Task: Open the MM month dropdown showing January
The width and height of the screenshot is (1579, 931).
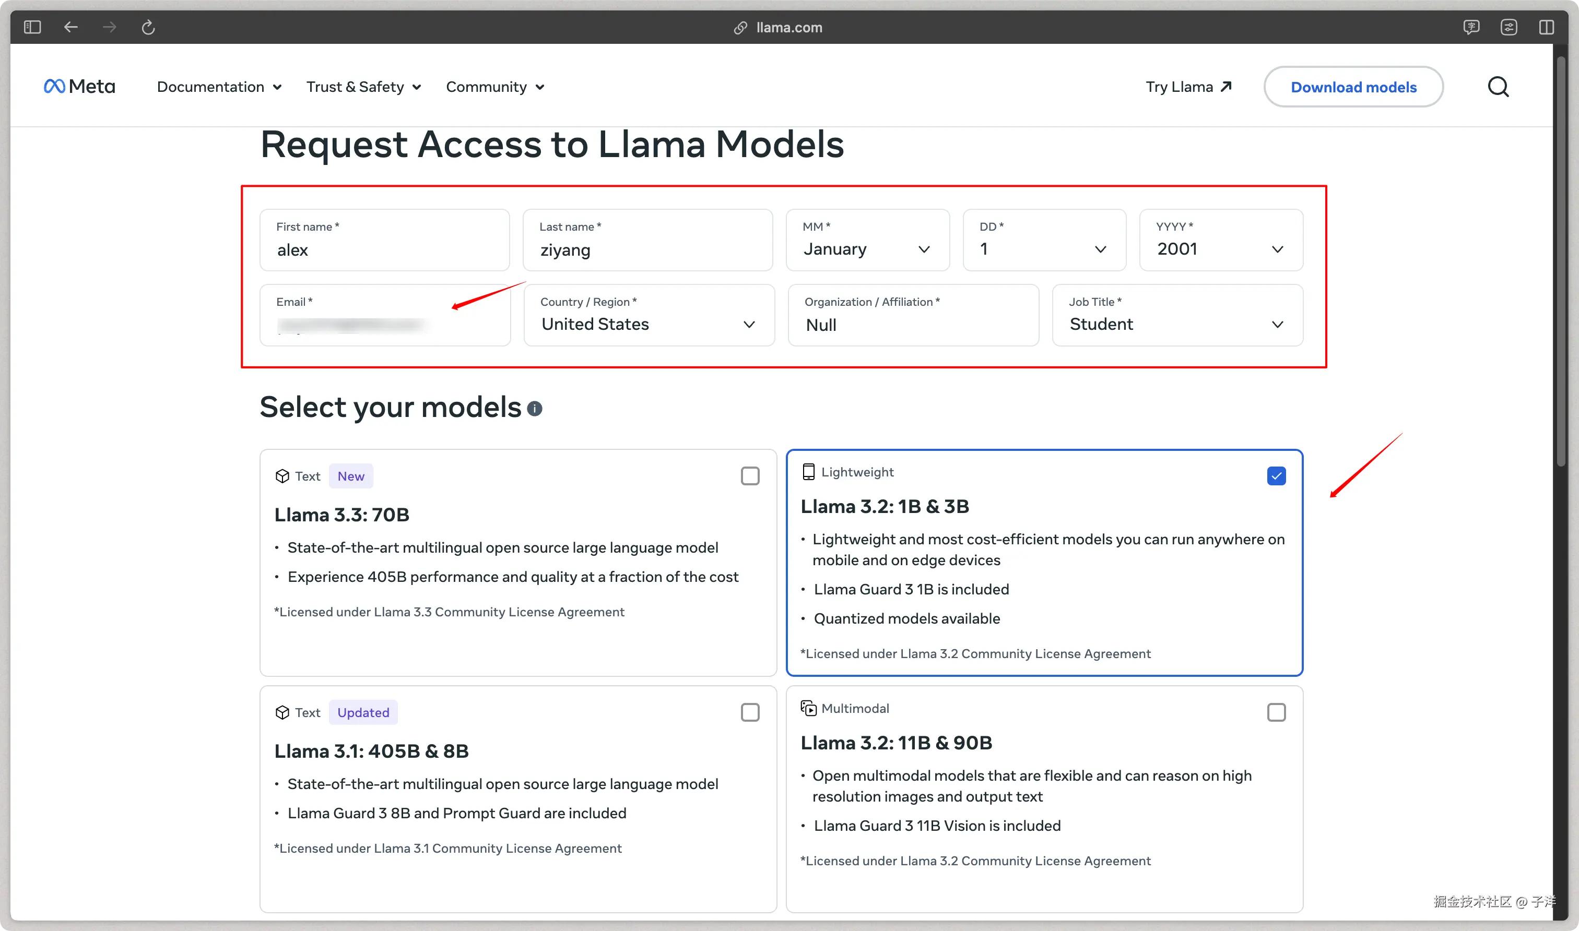Action: [x=867, y=241]
